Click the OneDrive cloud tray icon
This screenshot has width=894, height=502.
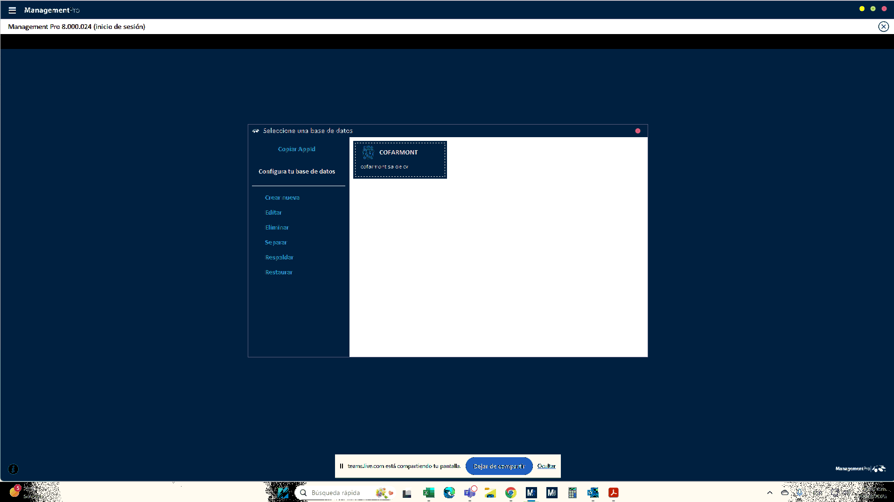785,493
